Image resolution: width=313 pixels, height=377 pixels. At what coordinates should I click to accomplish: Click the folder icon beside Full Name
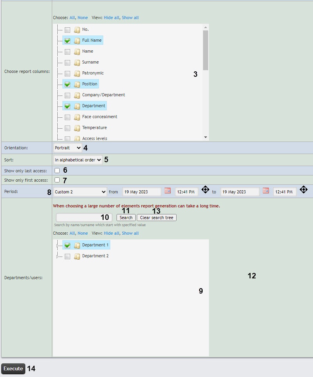77,41
